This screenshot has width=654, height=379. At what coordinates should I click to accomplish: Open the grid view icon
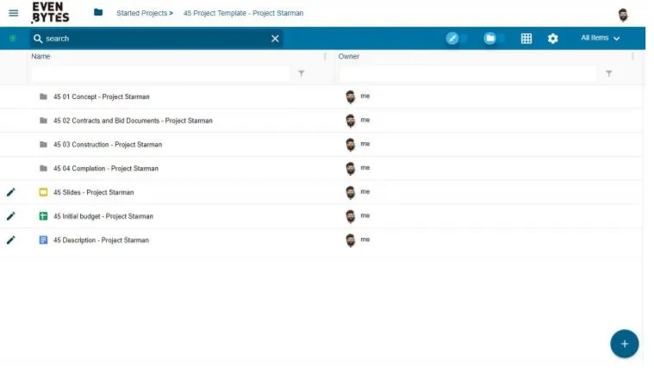point(526,39)
